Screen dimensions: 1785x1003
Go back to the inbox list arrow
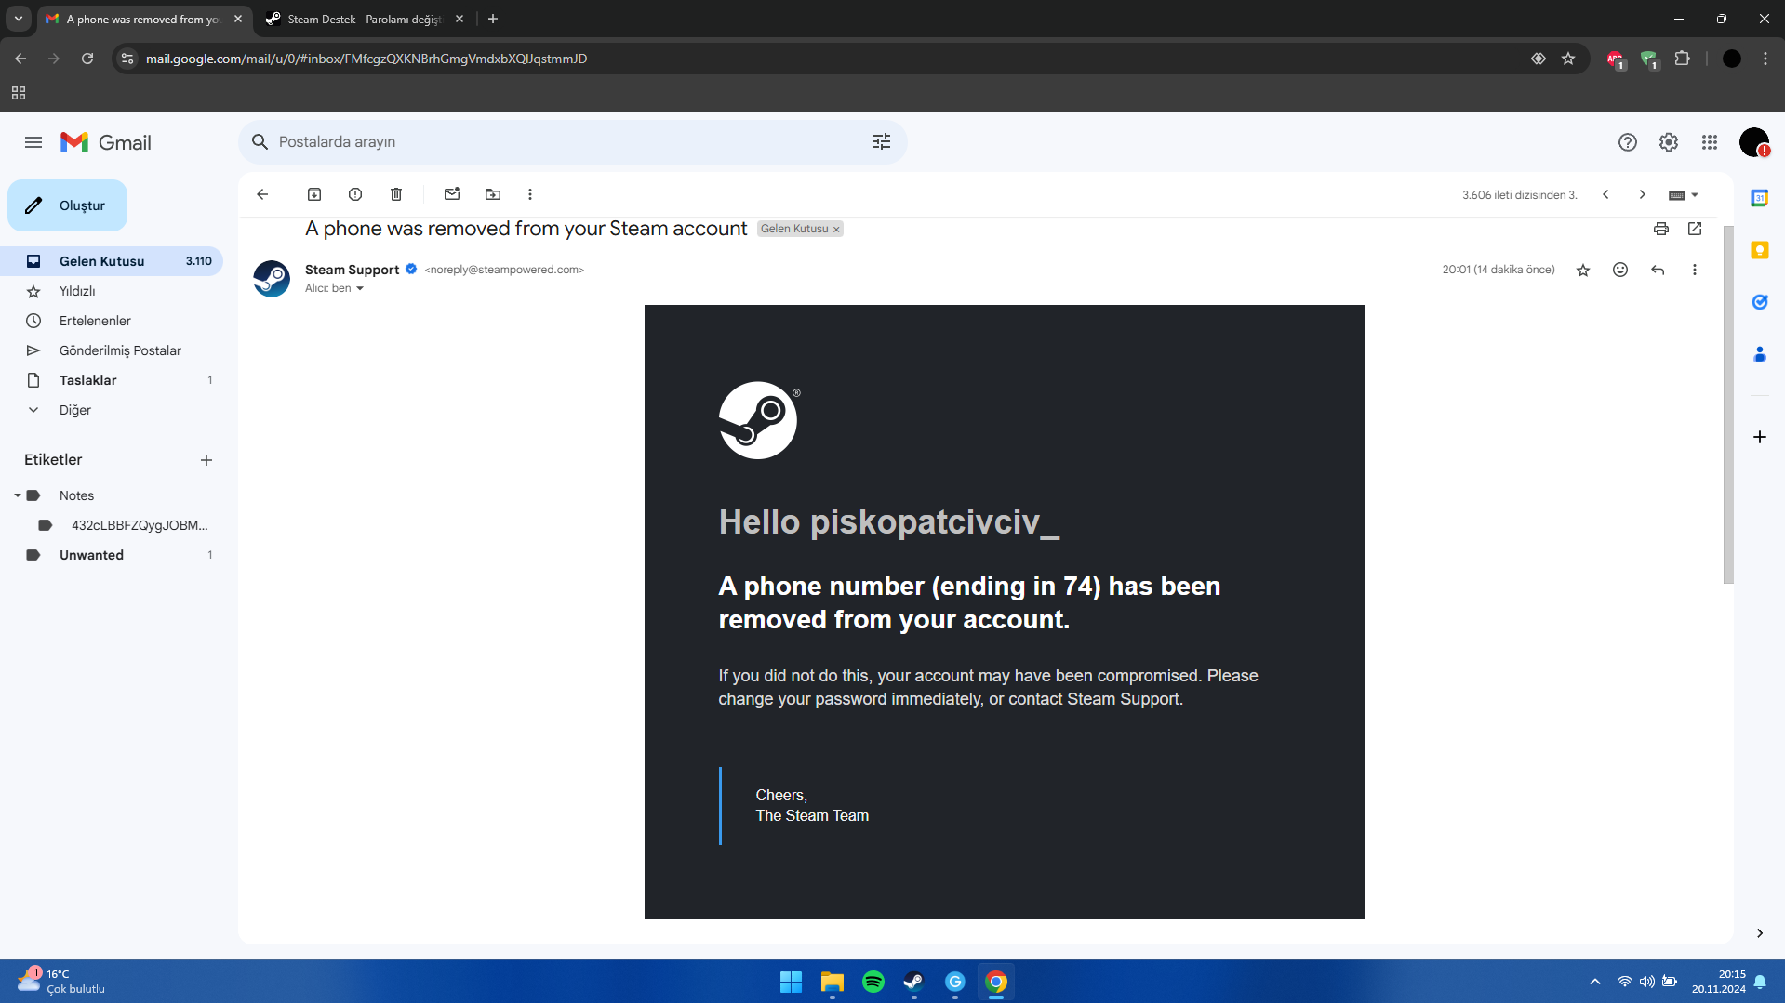(x=262, y=194)
